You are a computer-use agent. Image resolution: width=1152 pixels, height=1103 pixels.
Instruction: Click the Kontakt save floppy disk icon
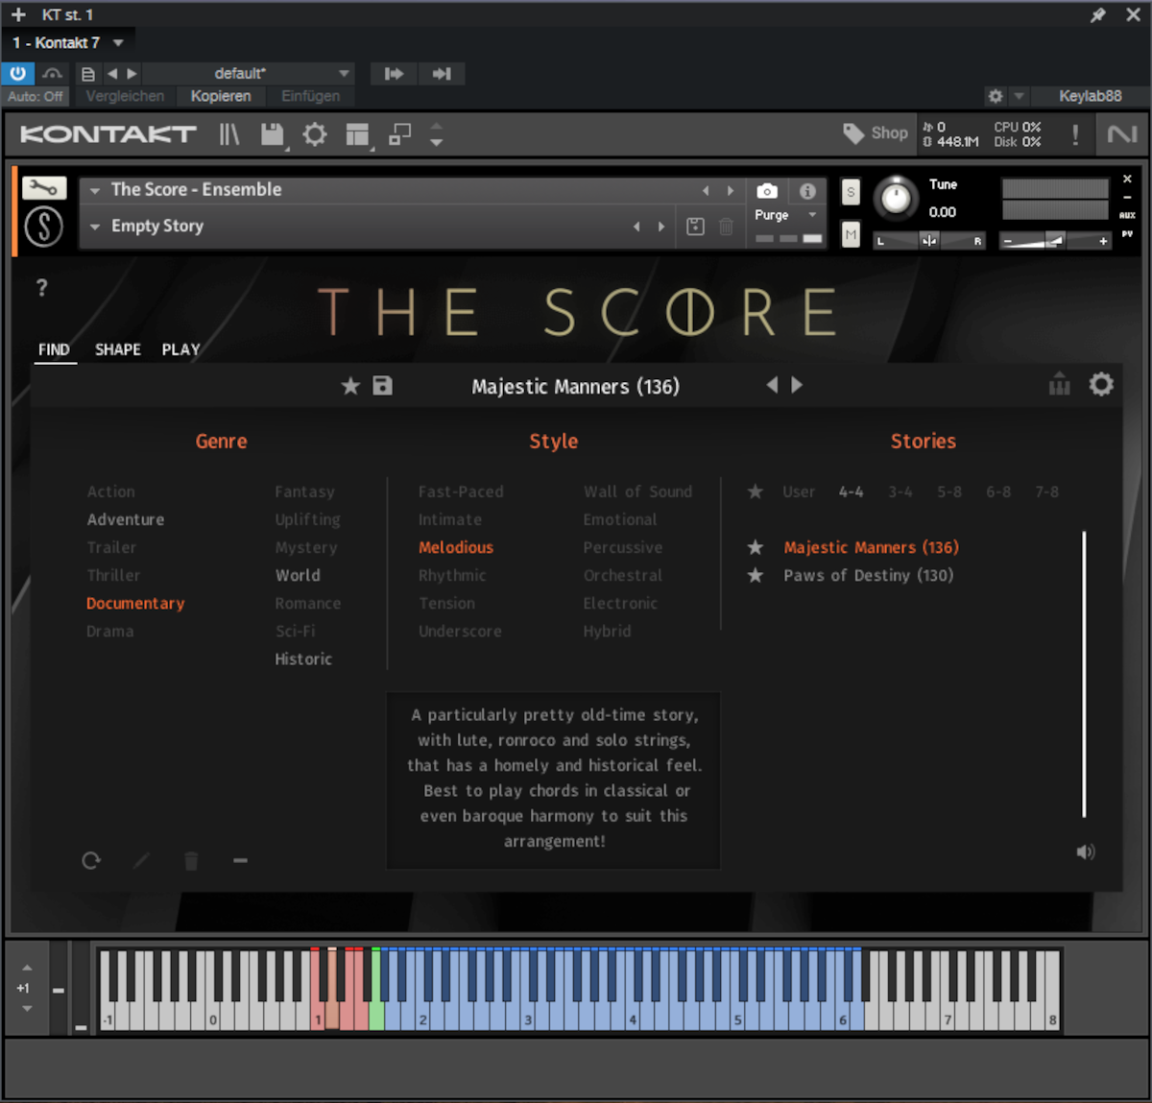(273, 134)
